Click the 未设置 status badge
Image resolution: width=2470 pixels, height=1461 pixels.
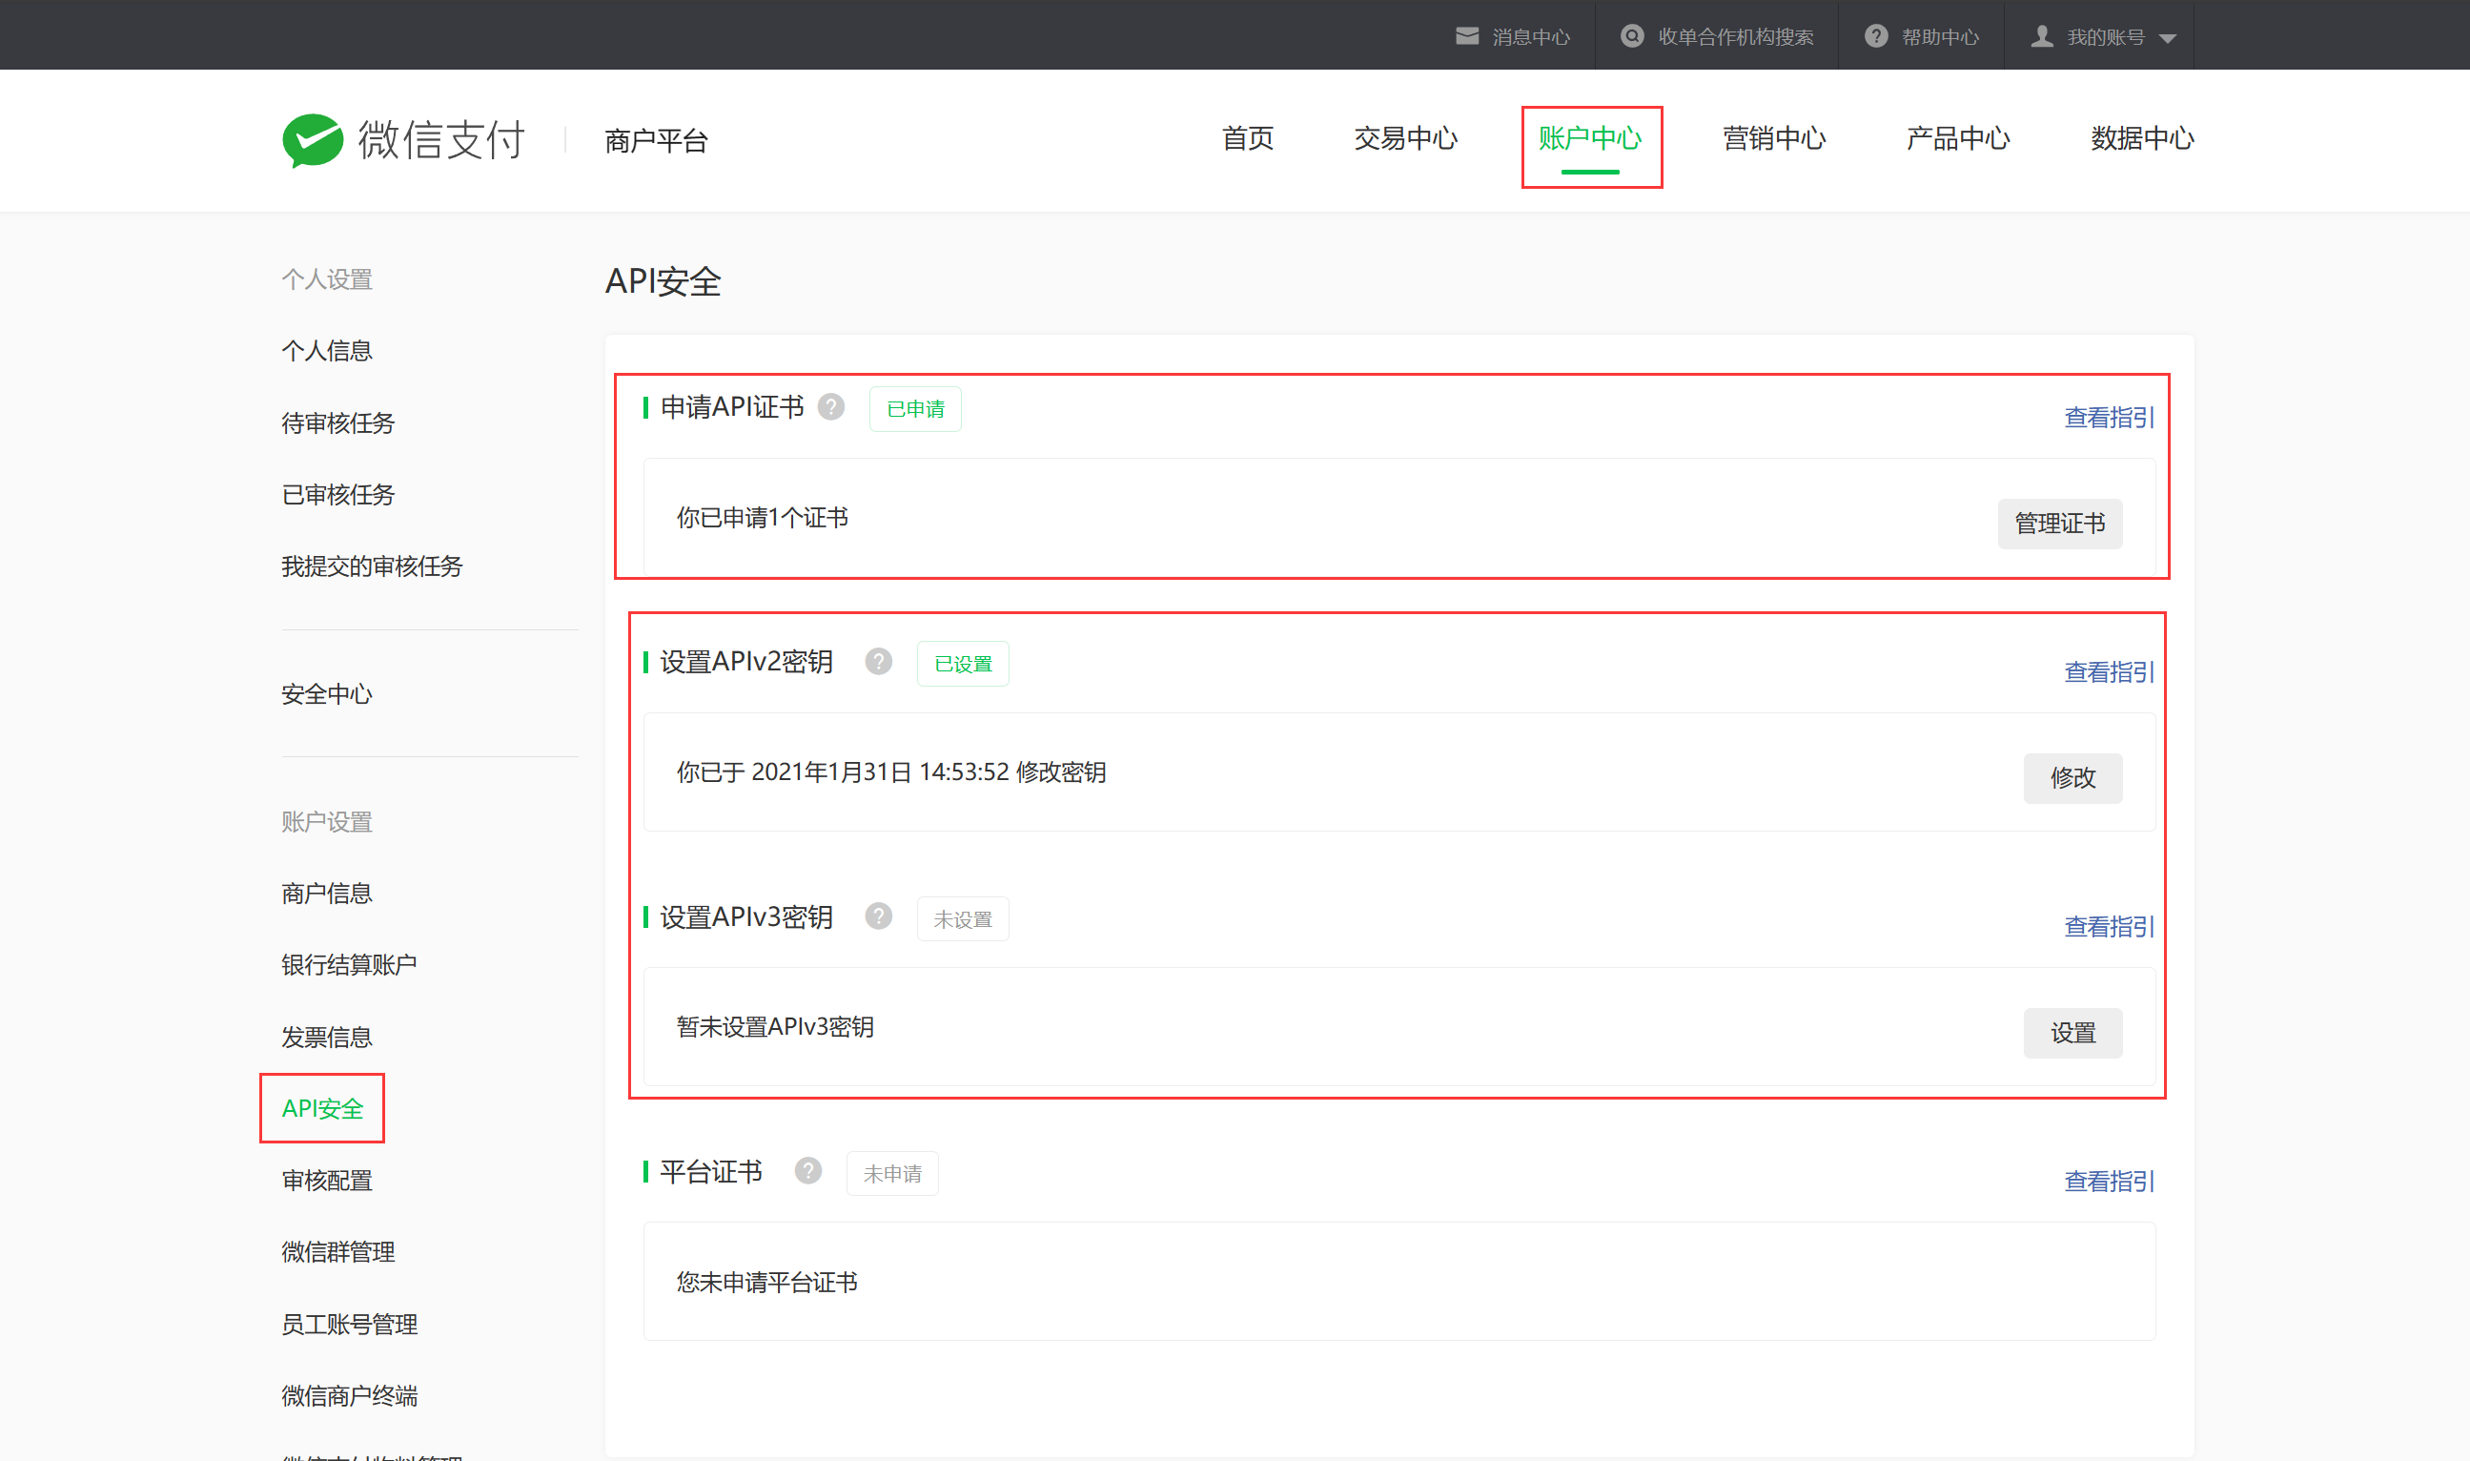(963, 918)
